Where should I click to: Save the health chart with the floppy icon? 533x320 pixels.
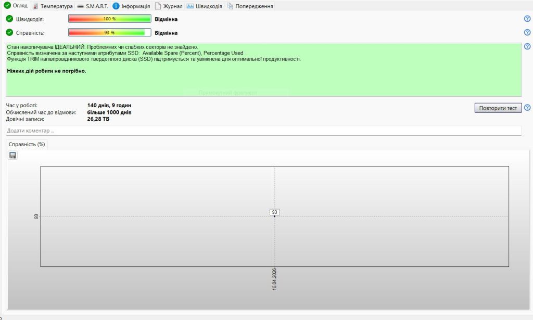[12, 155]
